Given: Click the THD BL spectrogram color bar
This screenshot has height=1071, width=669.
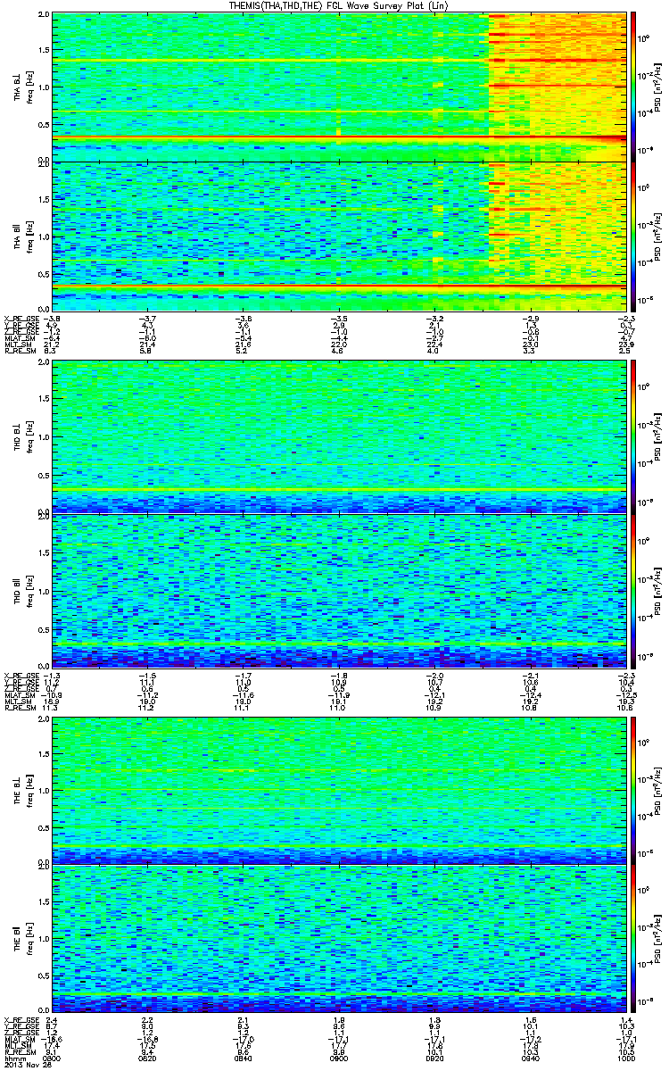Looking at the screenshot, I should [634, 437].
